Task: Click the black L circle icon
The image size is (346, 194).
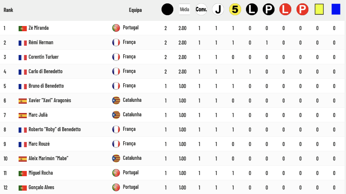Action: (x=252, y=10)
